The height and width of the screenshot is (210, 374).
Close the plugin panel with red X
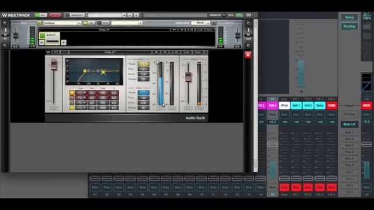[x=248, y=55]
